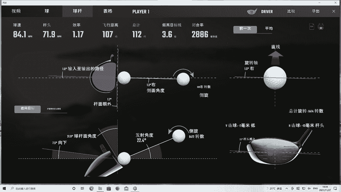This screenshot has width=341, height=192.
Task: Click the side spin ball with arrow
Action: [184, 79]
